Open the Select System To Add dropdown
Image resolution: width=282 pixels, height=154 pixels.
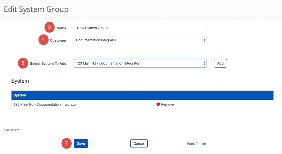pos(140,63)
